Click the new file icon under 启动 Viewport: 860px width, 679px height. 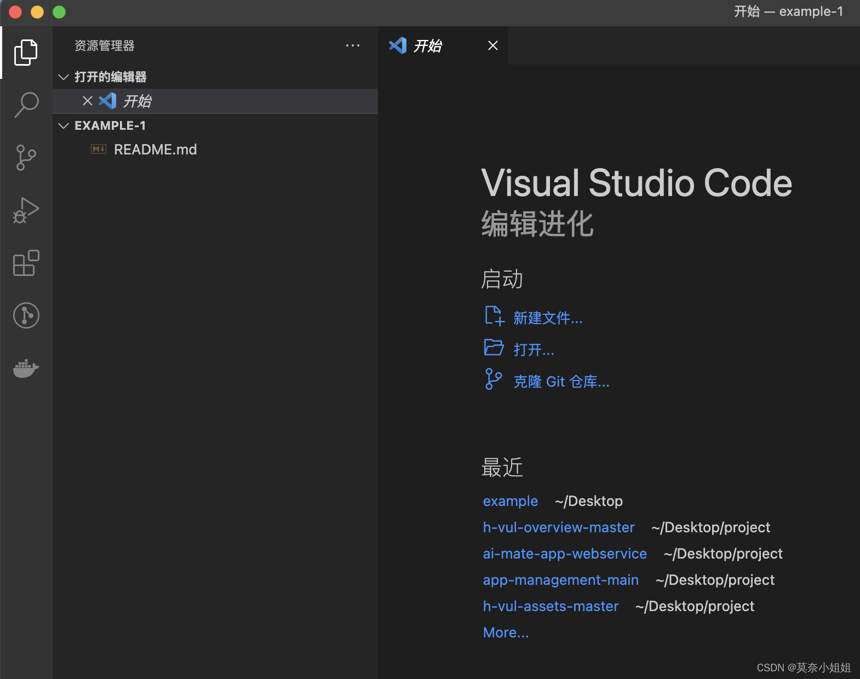[494, 316]
